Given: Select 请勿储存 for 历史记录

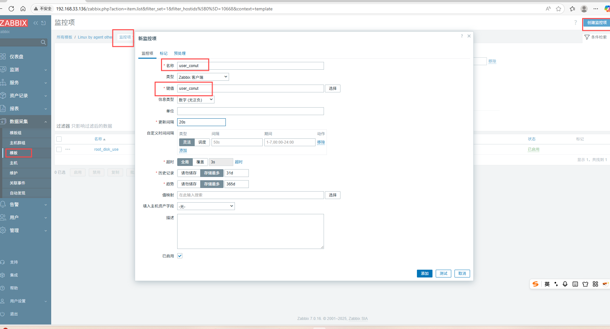Looking at the screenshot, I should tap(189, 173).
